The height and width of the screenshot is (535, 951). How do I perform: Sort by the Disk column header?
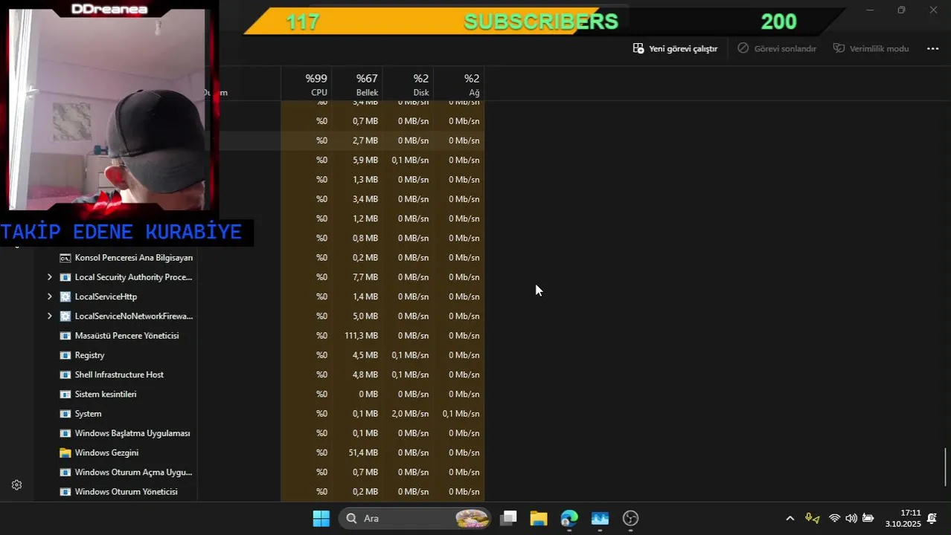408,85
